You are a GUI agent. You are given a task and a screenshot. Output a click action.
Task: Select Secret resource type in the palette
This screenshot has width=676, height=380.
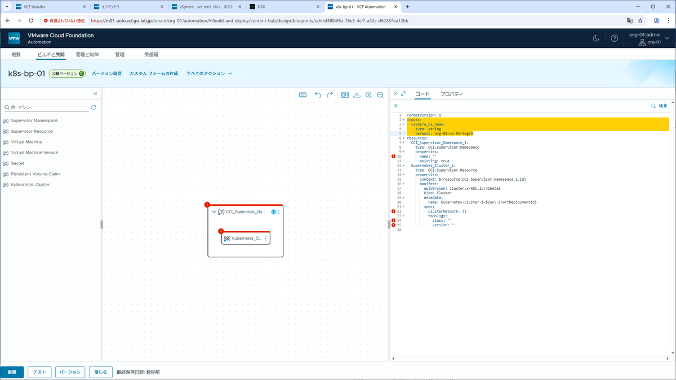17,163
